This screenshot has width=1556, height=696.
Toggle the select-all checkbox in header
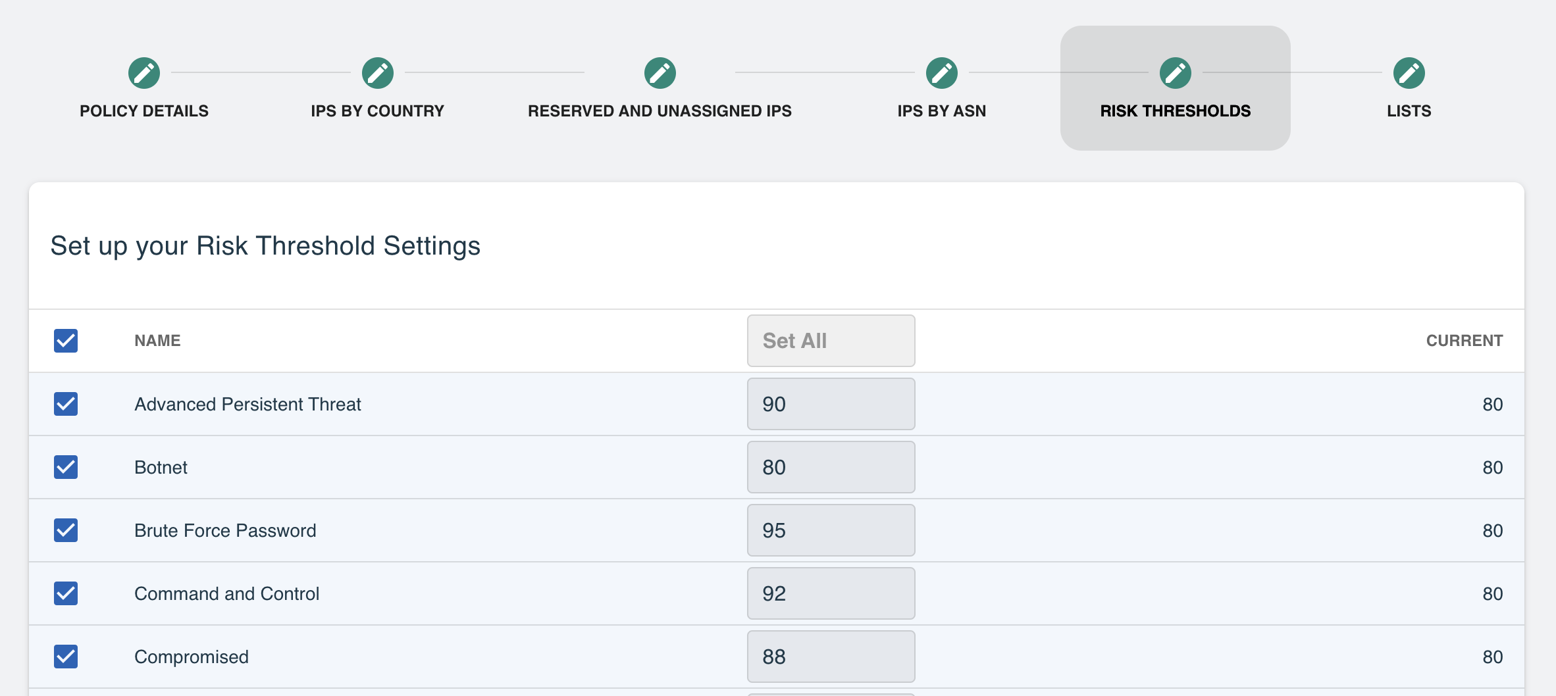coord(66,341)
